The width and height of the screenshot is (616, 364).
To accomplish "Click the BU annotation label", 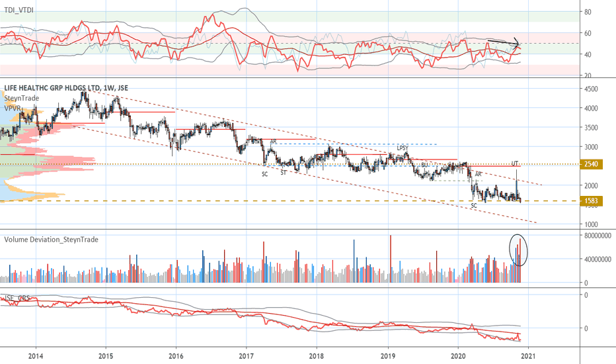I will click(x=424, y=165).
